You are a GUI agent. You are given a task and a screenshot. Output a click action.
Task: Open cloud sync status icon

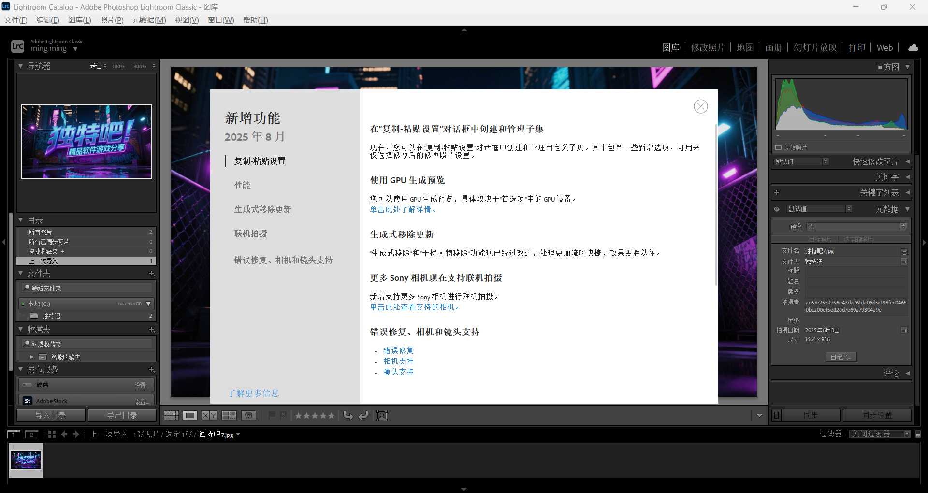(913, 47)
